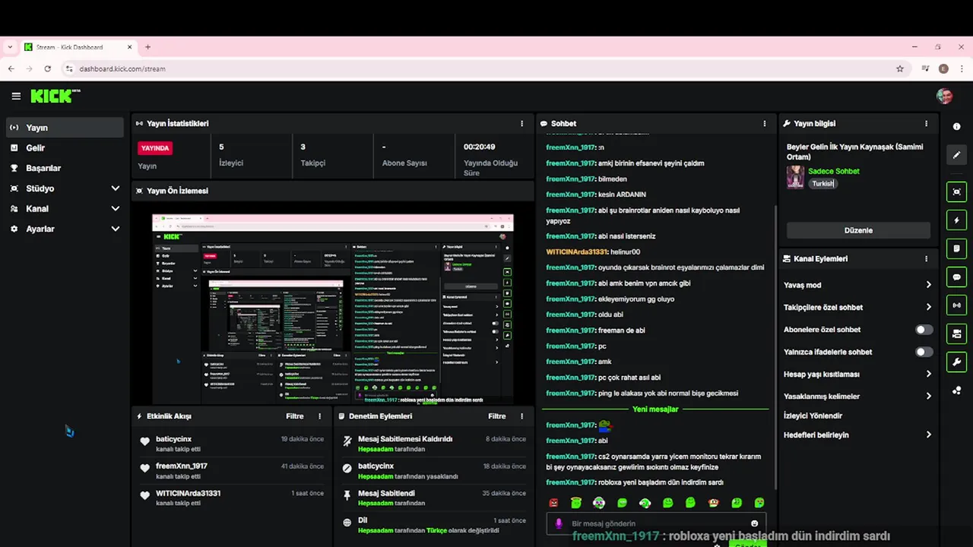Select Yayın in the sidebar
Image resolution: width=973 pixels, height=547 pixels.
point(65,128)
